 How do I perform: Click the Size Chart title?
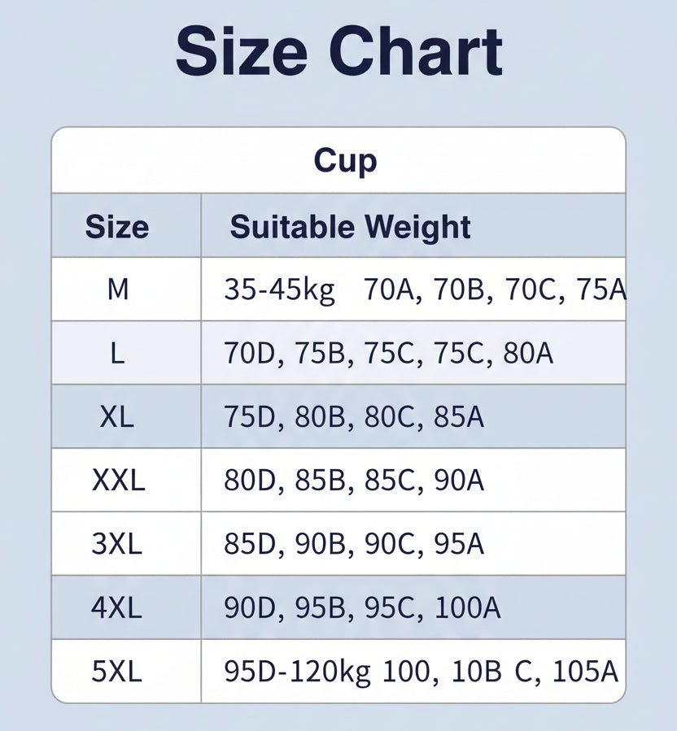(x=338, y=50)
